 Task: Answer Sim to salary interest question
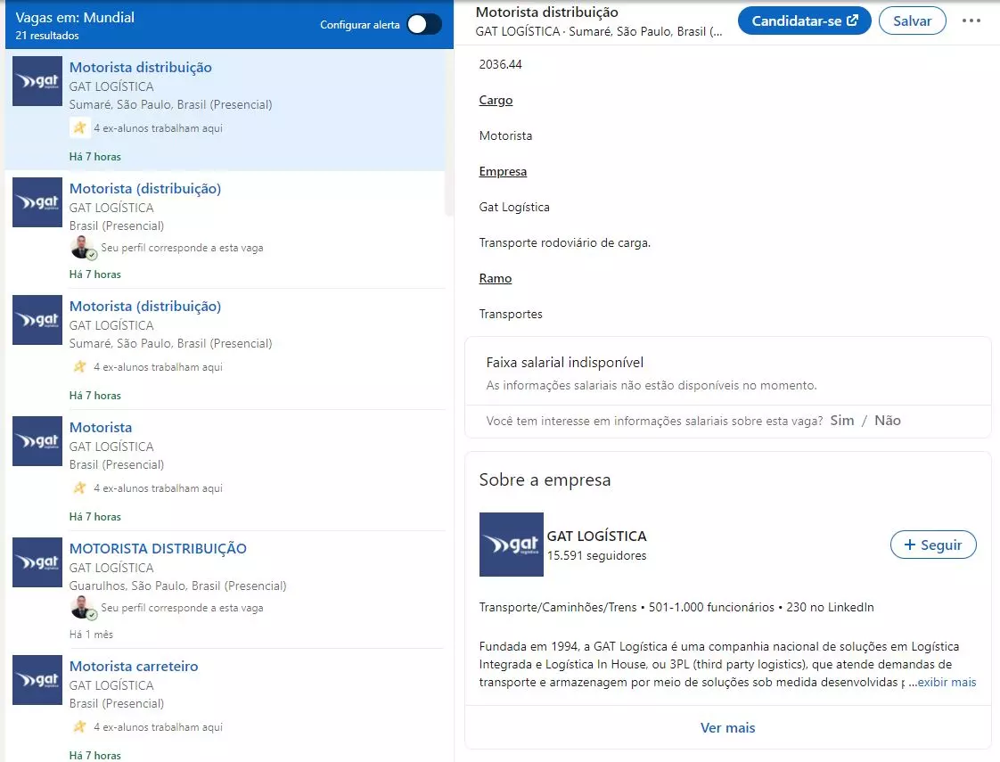pyautogui.click(x=842, y=421)
